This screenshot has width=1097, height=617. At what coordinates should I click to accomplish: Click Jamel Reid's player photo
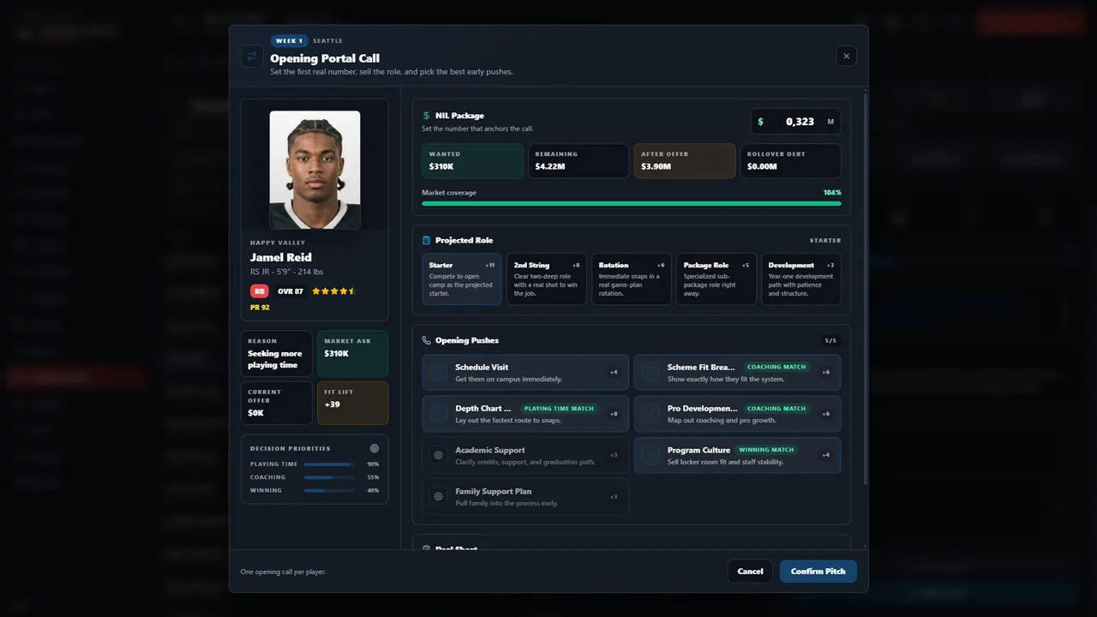pyautogui.click(x=315, y=170)
